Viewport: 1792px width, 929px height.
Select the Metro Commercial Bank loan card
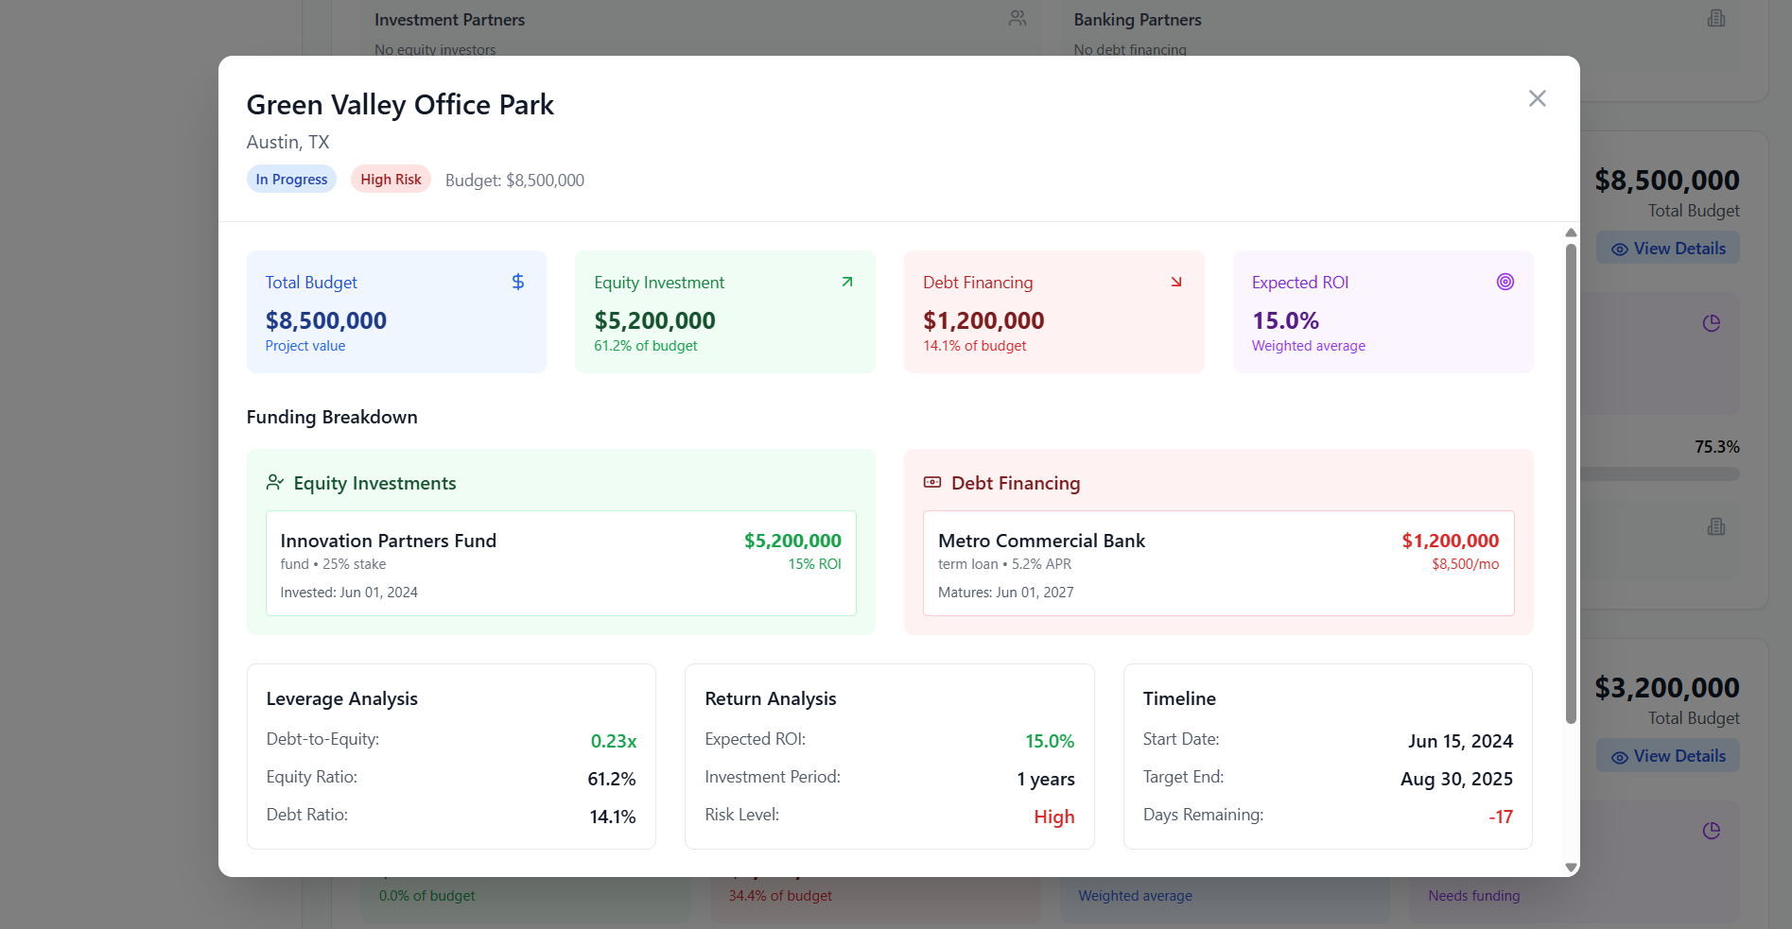pos(1218,564)
